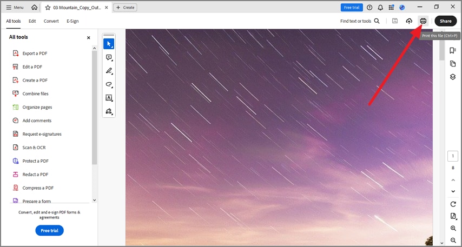
Task: Click the upload to cloud icon
Action: pyautogui.click(x=409, y=21)
